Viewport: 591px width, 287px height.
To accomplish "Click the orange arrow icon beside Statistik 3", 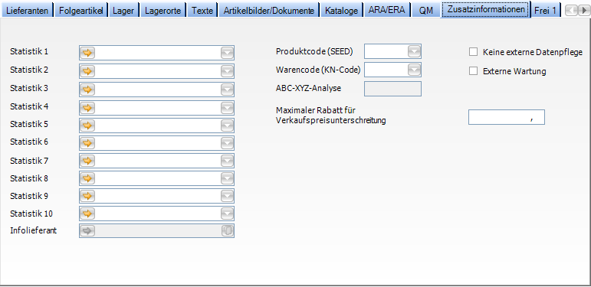I will click(87, 90).
